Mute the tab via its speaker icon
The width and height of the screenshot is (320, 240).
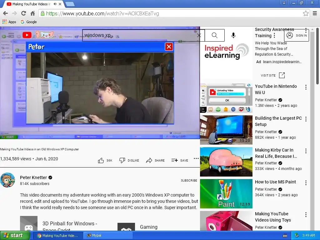click(55, 4)
